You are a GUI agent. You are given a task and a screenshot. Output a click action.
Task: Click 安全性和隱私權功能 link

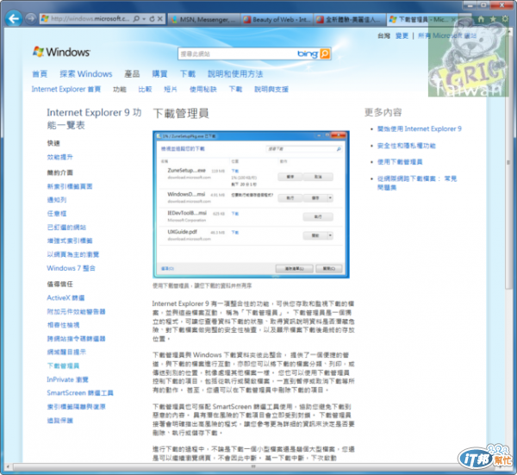coord(406,146)
